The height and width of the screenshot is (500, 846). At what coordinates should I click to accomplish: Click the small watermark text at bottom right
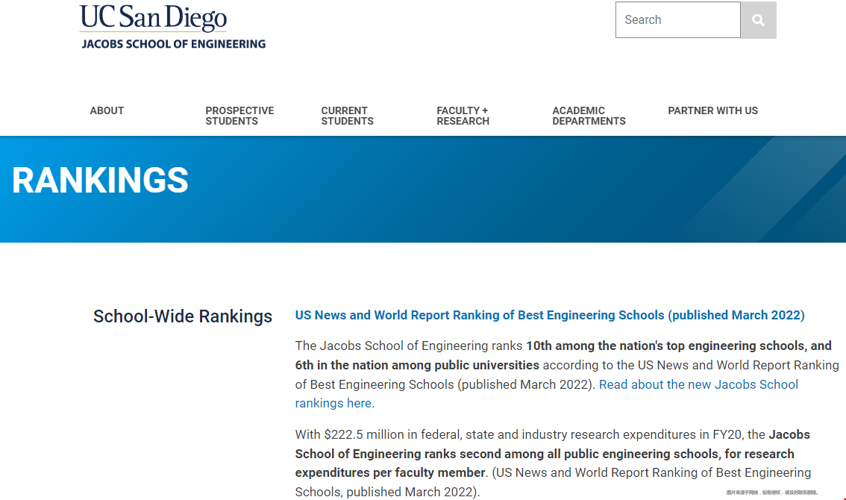[771, 493]
